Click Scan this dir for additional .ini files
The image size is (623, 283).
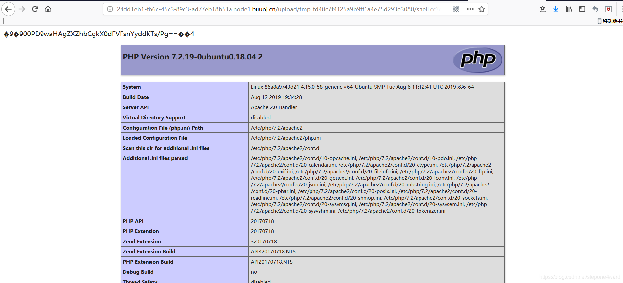(x=166, y=148)
